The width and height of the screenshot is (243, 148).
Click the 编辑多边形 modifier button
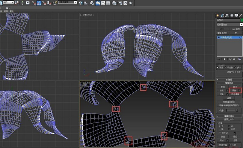(222, 33)
